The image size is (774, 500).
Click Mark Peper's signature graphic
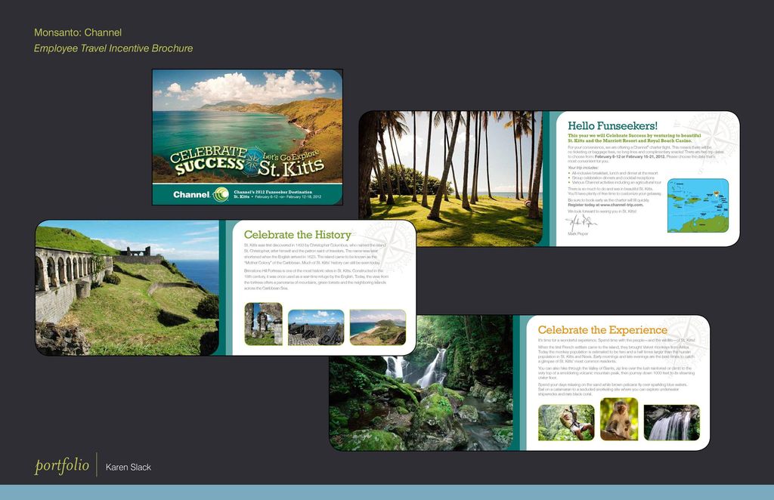[x=580, y=221]
